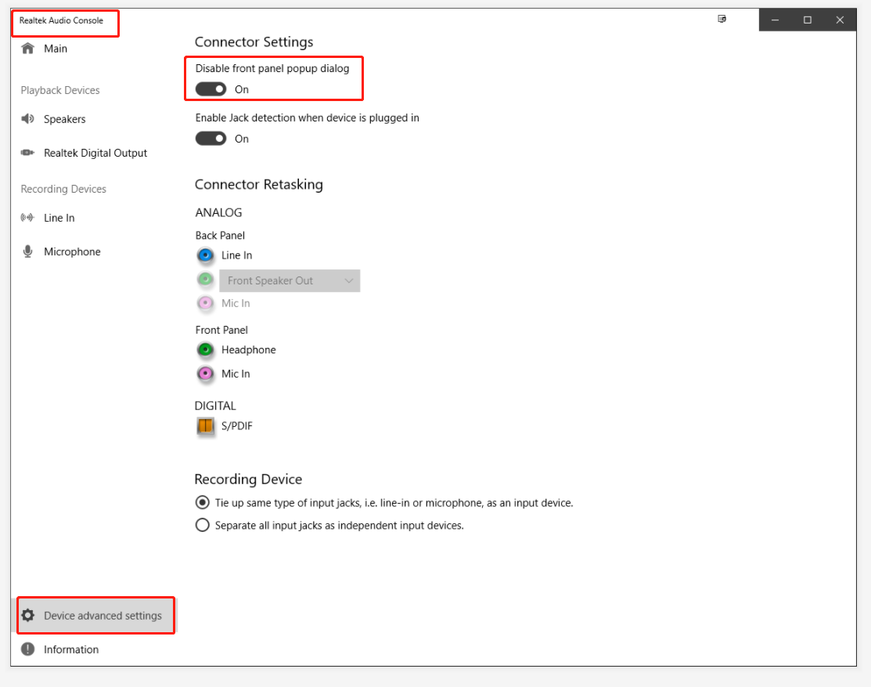This screenshot has height=687, width=871.
Task: Click the Recording Device heading
Action: click(248, 479)
